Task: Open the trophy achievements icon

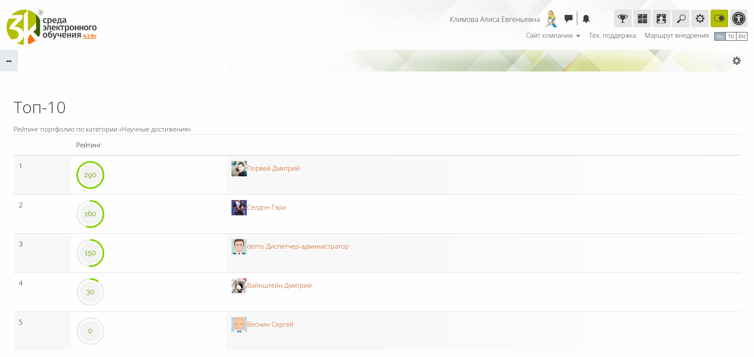Action: [622, 18]
